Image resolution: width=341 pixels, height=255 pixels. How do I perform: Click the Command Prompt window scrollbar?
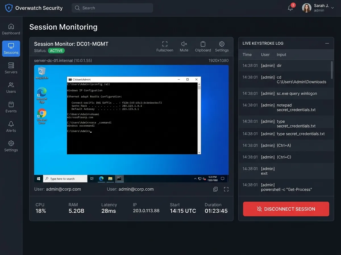[199, 118]
